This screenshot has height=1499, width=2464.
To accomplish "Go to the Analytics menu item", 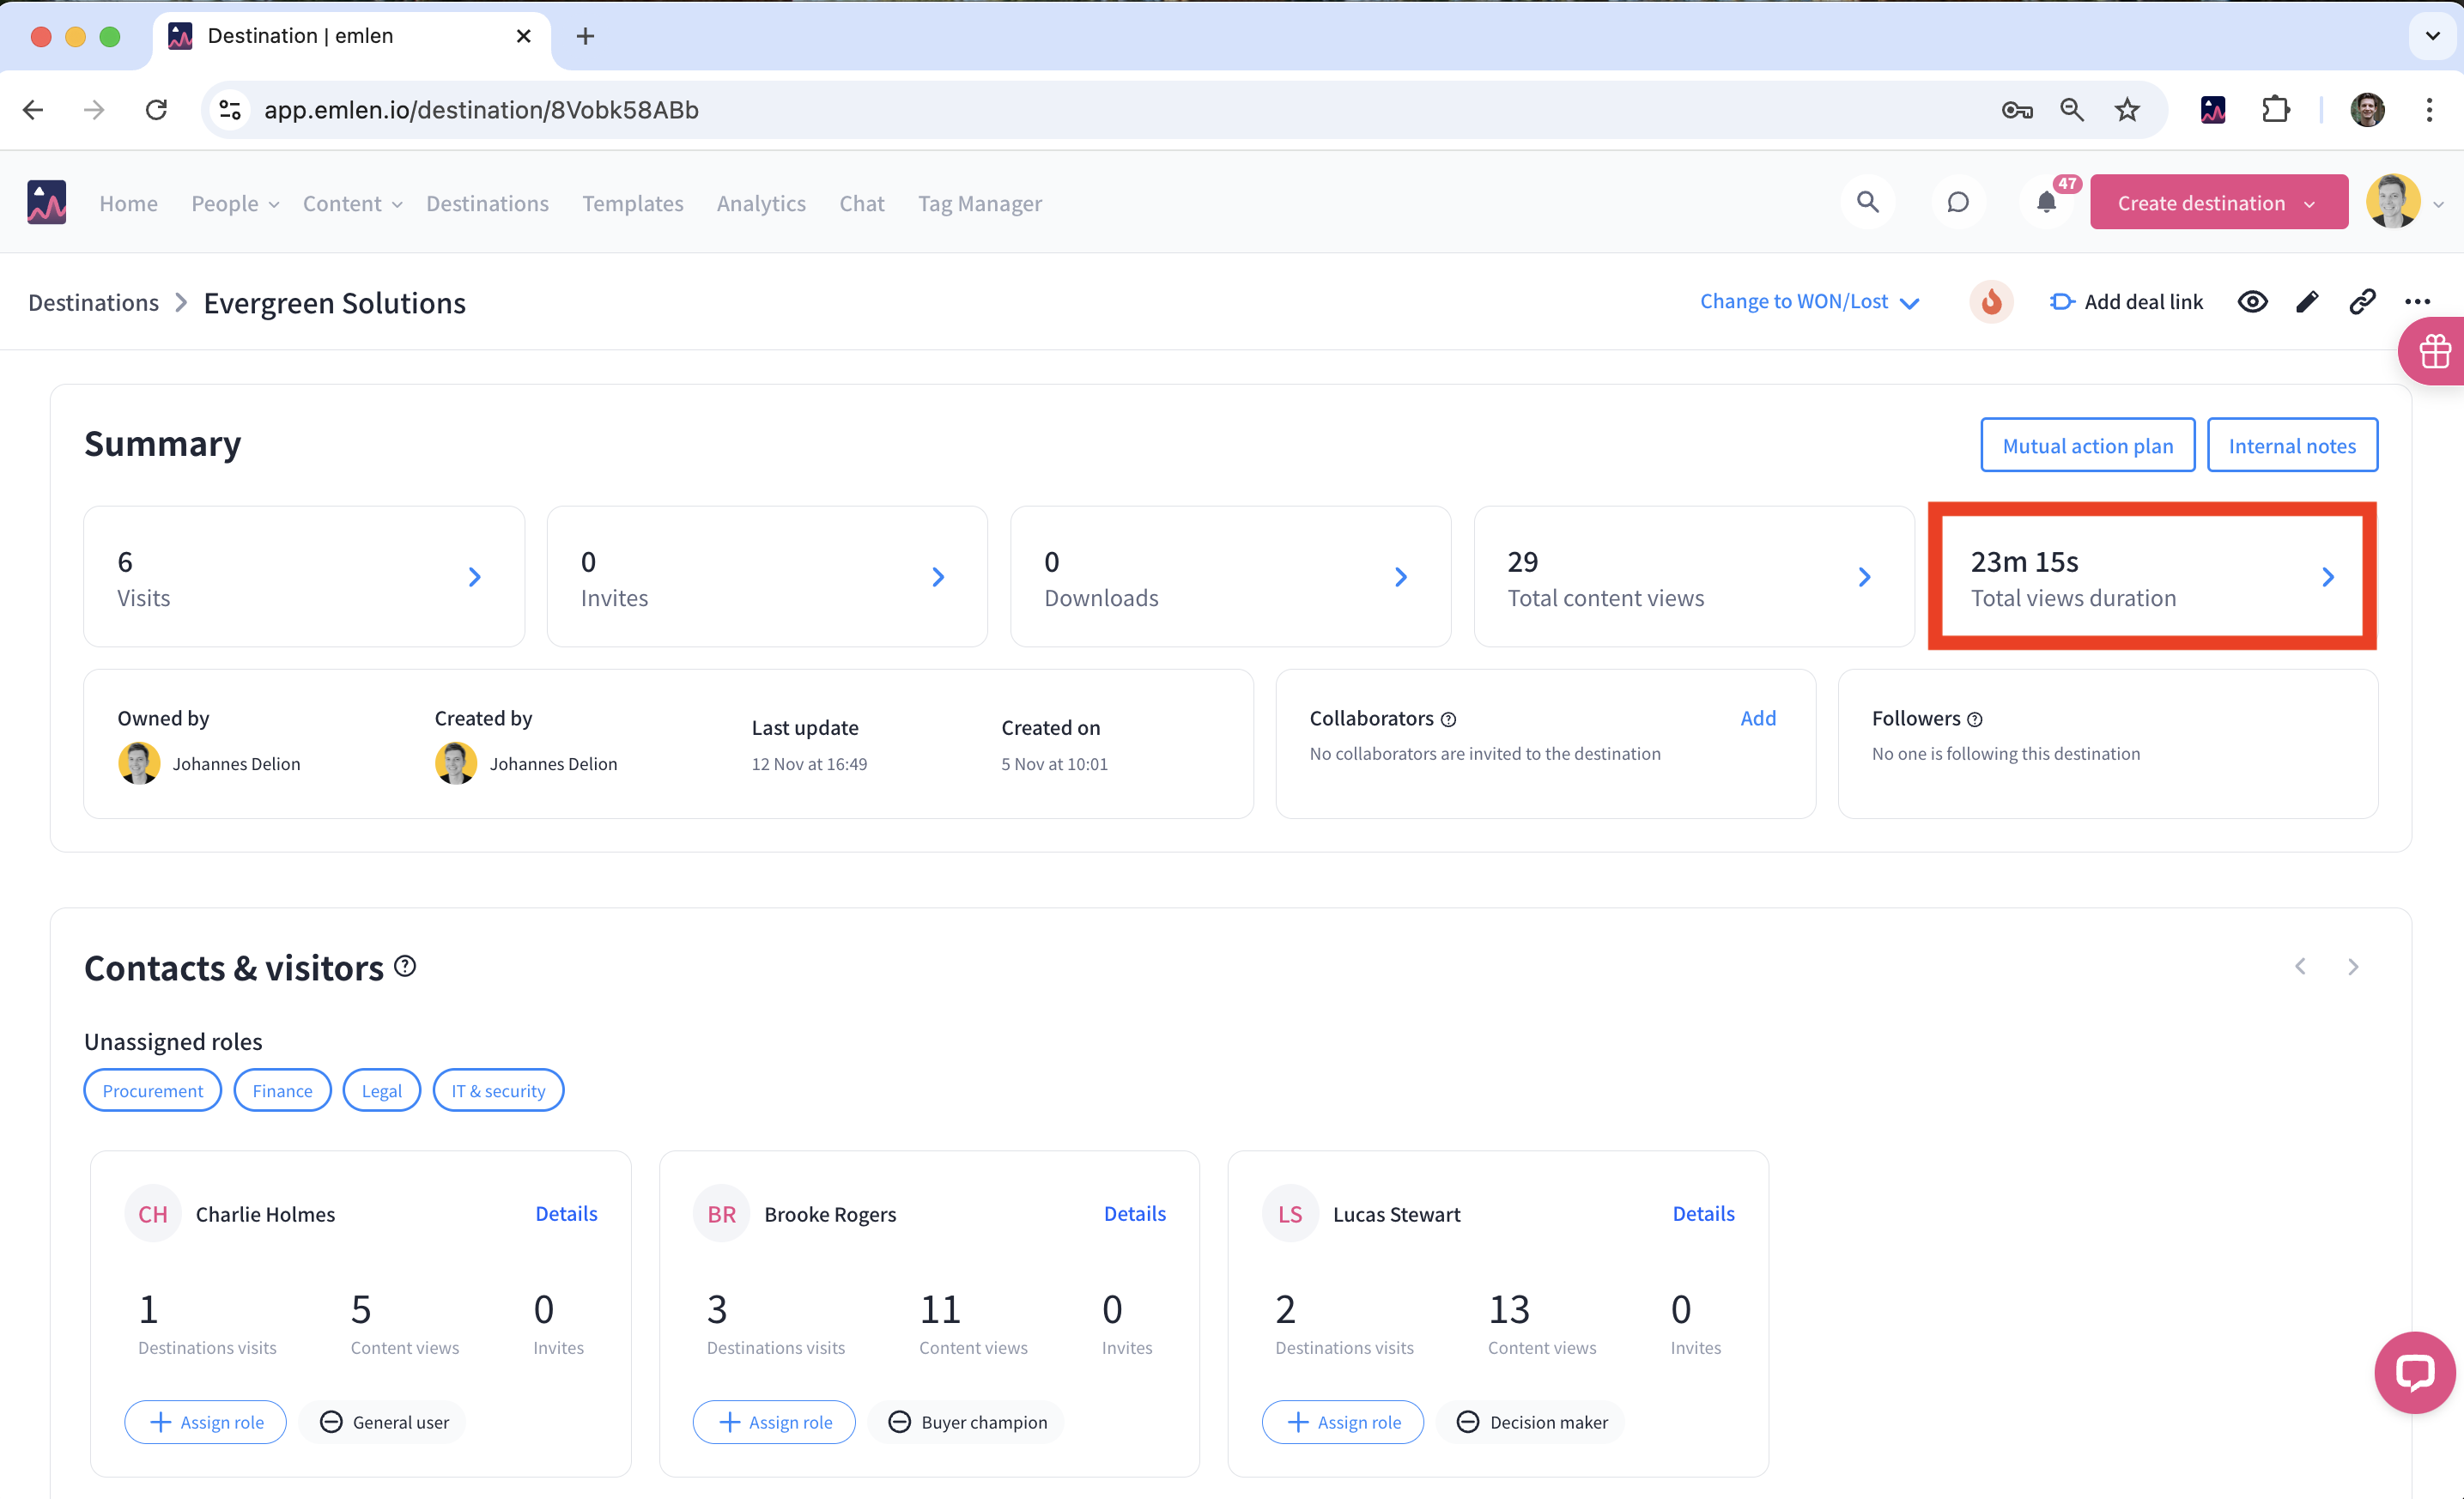I will pos(761,204).
